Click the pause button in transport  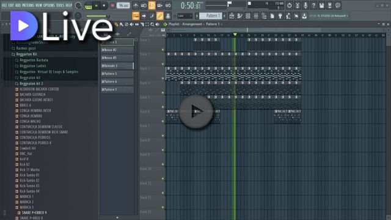coord(97,5)
